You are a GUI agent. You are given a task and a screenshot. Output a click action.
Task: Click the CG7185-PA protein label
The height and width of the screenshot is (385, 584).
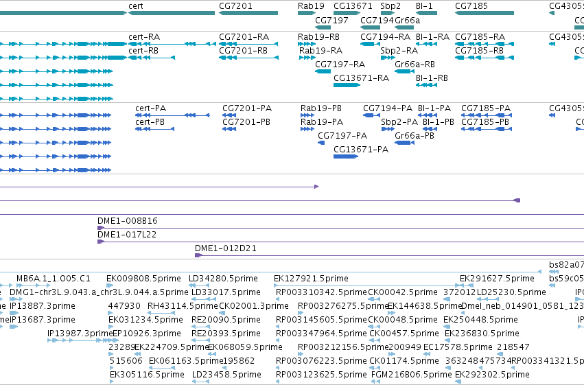486,108
